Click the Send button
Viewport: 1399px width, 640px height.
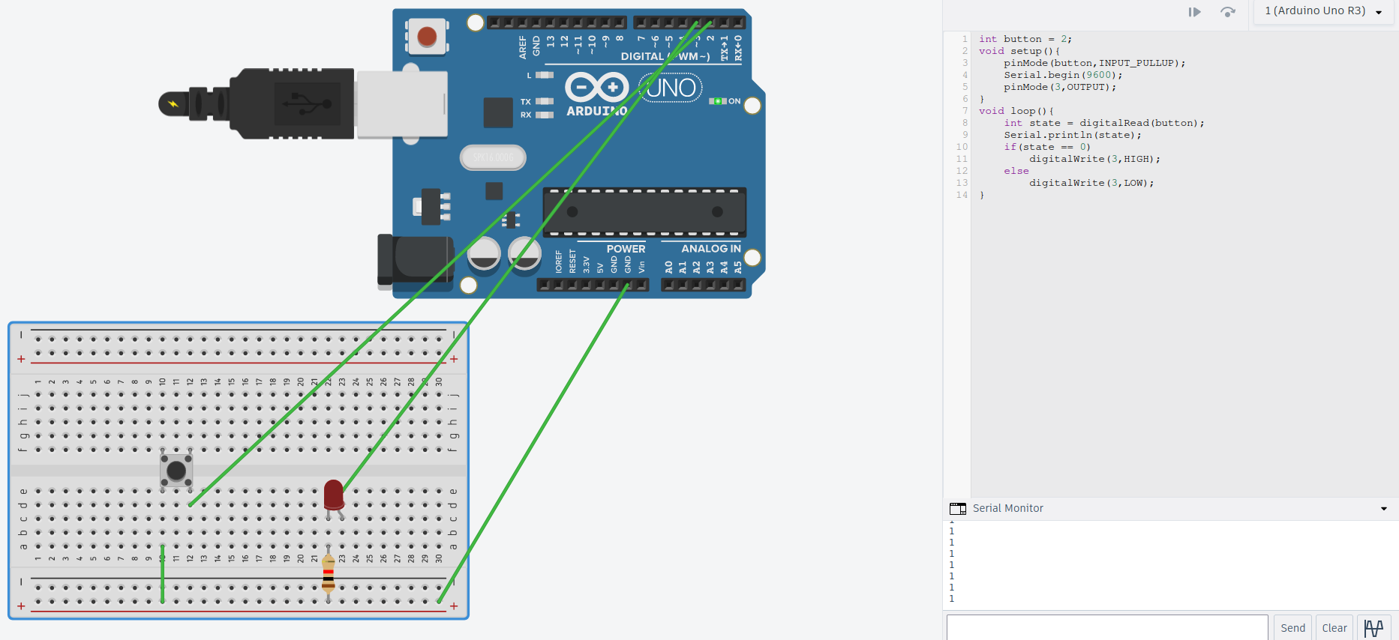[x=1292, y=628]
